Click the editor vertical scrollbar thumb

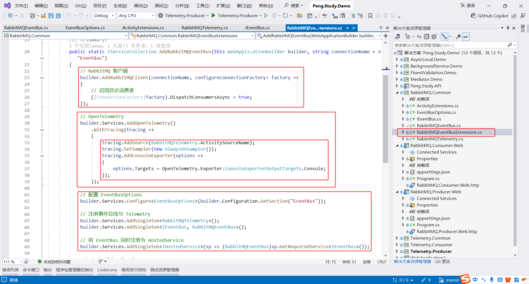[x=385, y=119]
